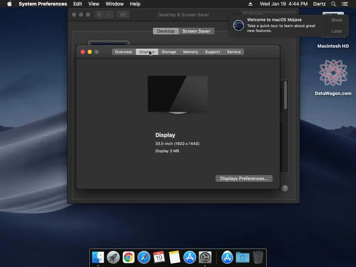Click Show on the Mojave notification
Viewport: 356px width, 267px height.
pyautogui.click(x=337, y=20)
